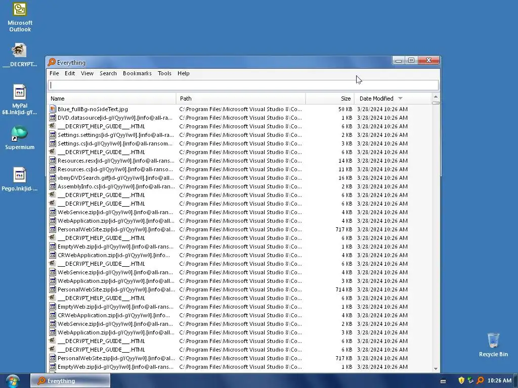Click the 16 KB size cell

(x=345, y=177)
